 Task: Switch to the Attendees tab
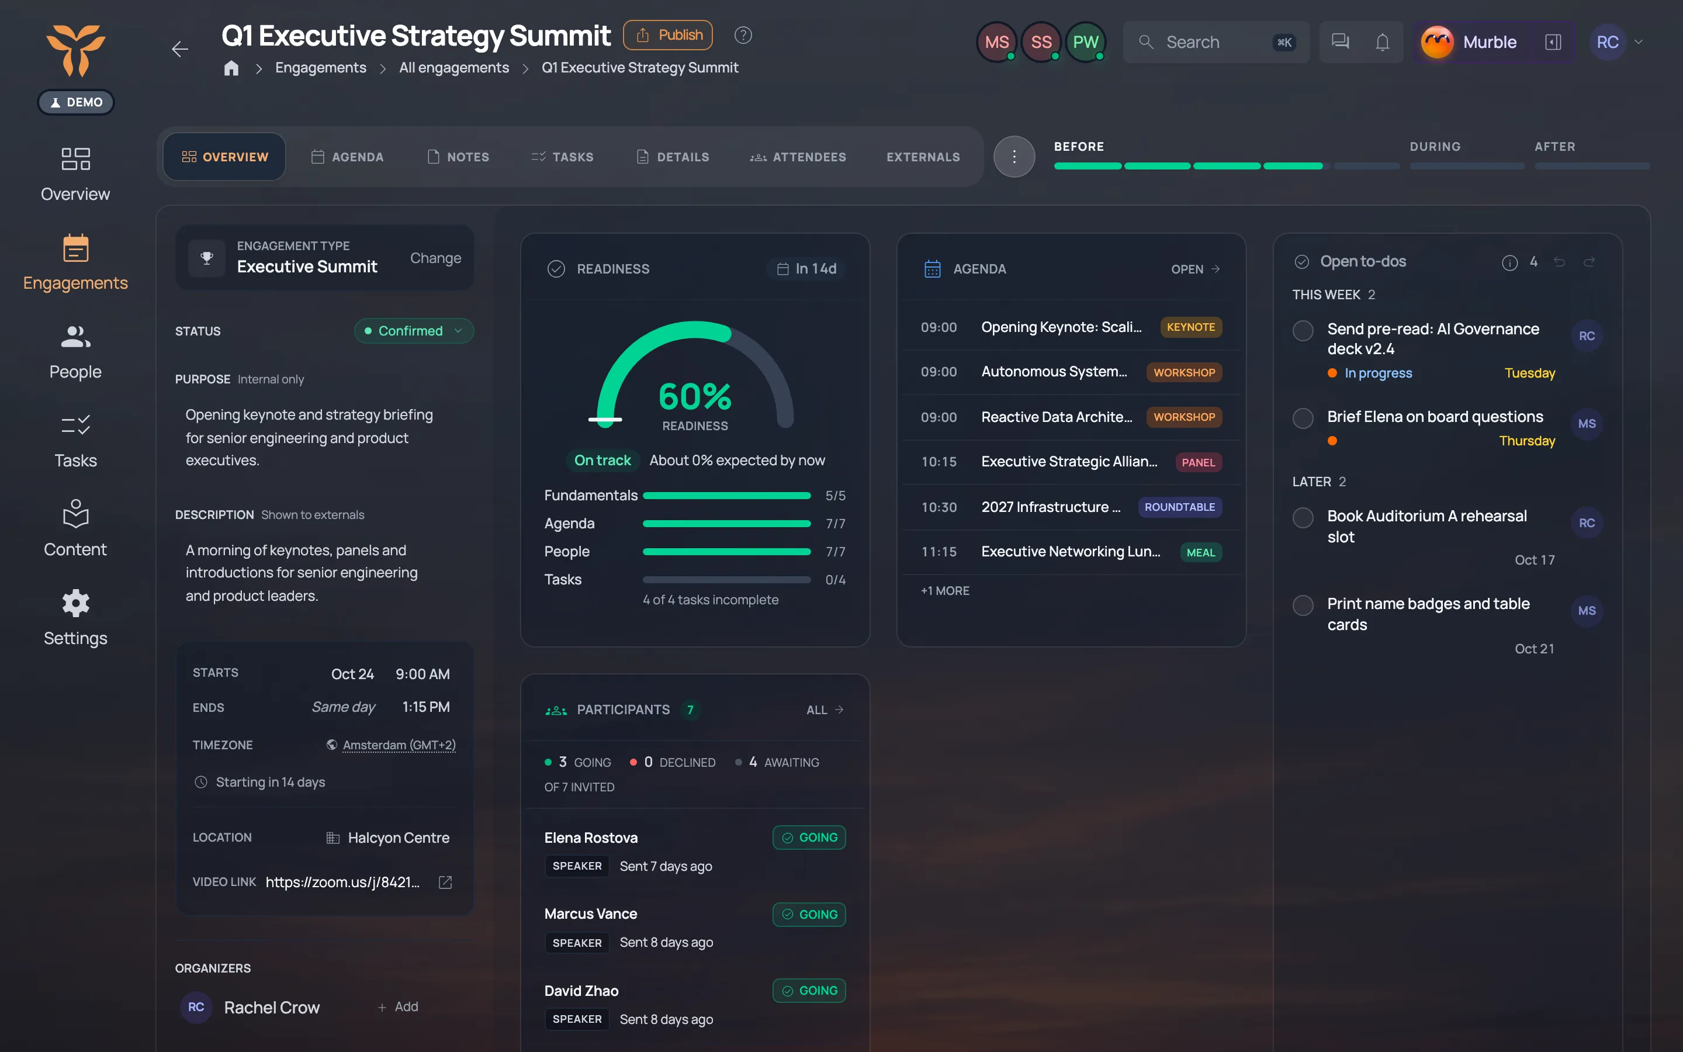tap(798, 157)
